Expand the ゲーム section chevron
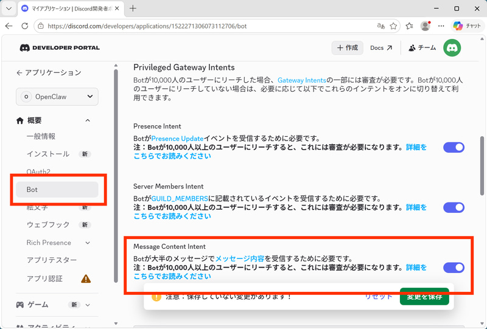Image resolution: width=487 pixels, height=329 pixels. tap(88, 305)
